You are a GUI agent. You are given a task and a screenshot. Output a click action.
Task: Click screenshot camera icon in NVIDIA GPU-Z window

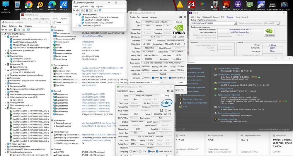coord(181,17)
